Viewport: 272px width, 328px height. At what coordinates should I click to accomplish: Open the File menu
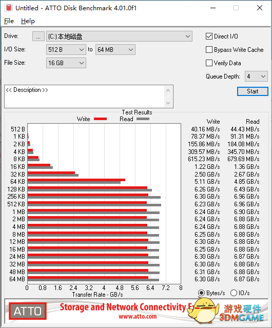click(x=9, y=21)
